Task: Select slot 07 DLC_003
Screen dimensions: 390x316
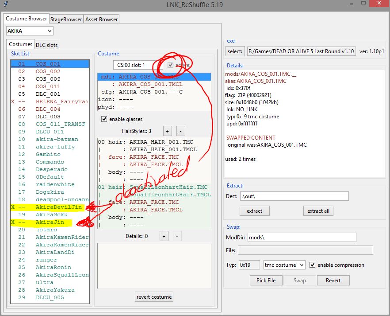Action: click(50, 117)
